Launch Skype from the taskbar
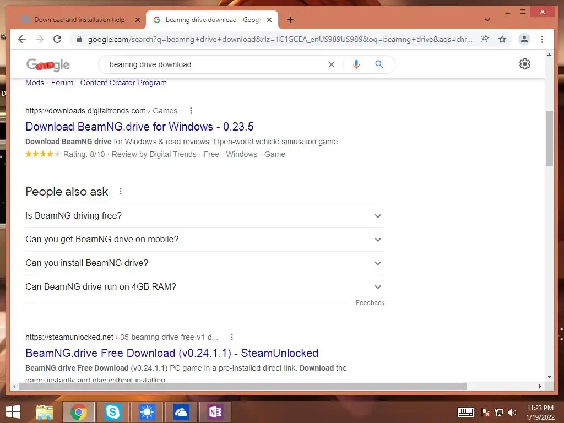The image size is (564, 423). point(112,412)
